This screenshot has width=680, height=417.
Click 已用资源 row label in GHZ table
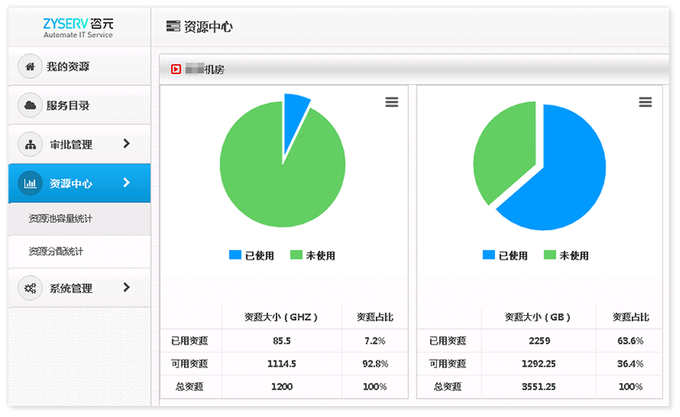tap(189, 340)
